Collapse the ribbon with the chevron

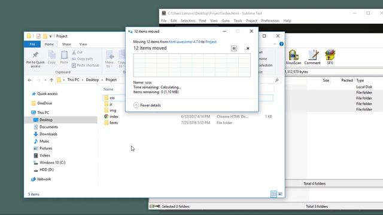[x=275, y=44]
